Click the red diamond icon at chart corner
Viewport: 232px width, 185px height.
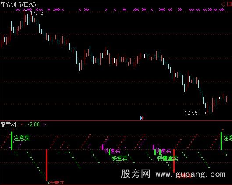[223, 4]
